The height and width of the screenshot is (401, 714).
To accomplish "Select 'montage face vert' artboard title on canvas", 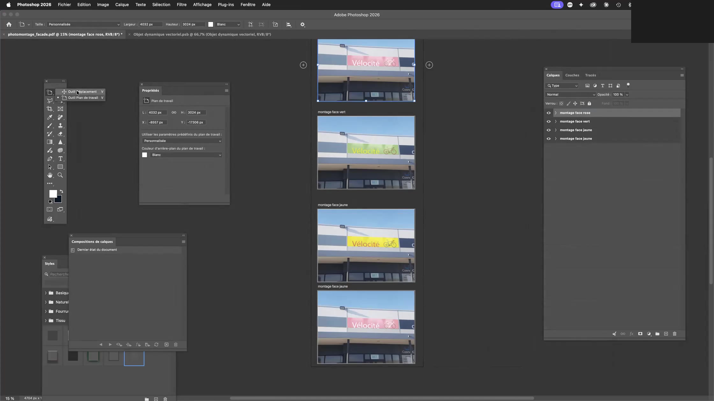I will (331, 112).
